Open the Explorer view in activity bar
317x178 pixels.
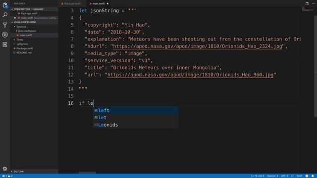coord(5,5)
